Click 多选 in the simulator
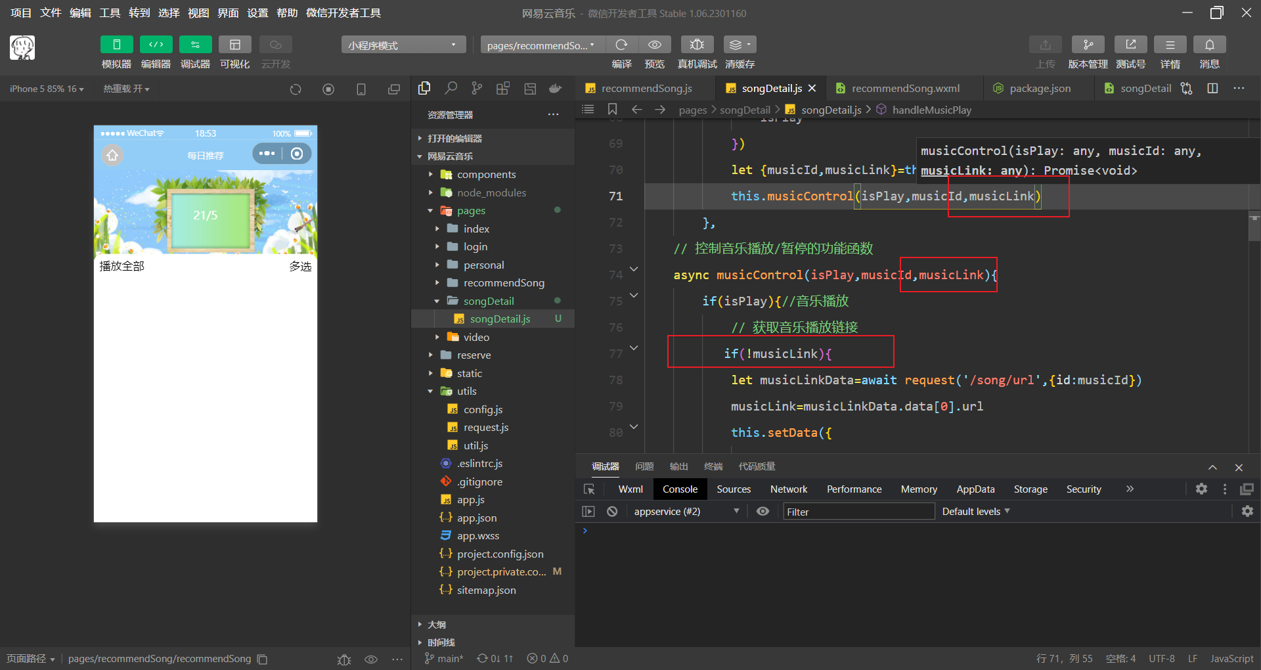 [x=300, y=266]
